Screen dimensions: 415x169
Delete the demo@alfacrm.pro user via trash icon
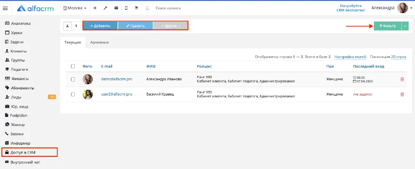point(402,79)
